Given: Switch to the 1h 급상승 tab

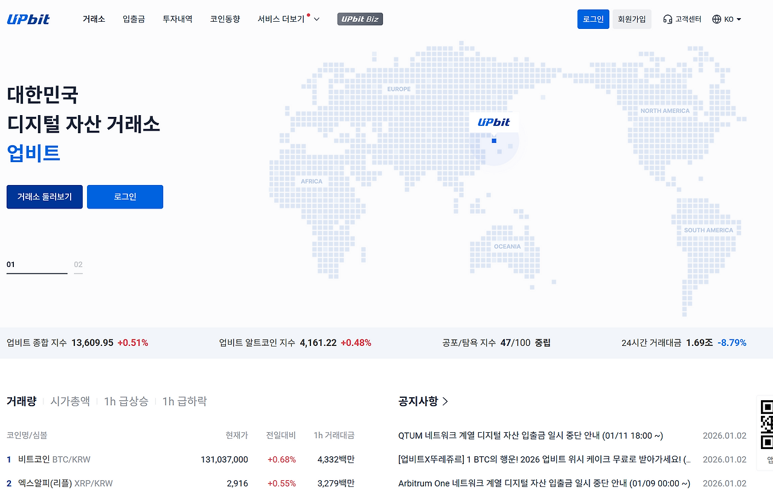Looking at the screenshot, I should tap(126, 401).
